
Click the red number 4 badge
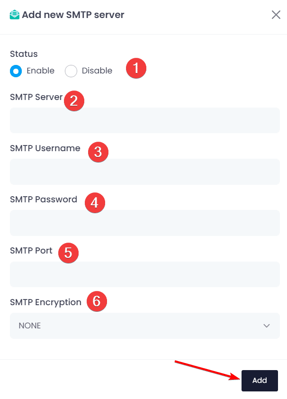pyautogui.click(x=94, y=203)
